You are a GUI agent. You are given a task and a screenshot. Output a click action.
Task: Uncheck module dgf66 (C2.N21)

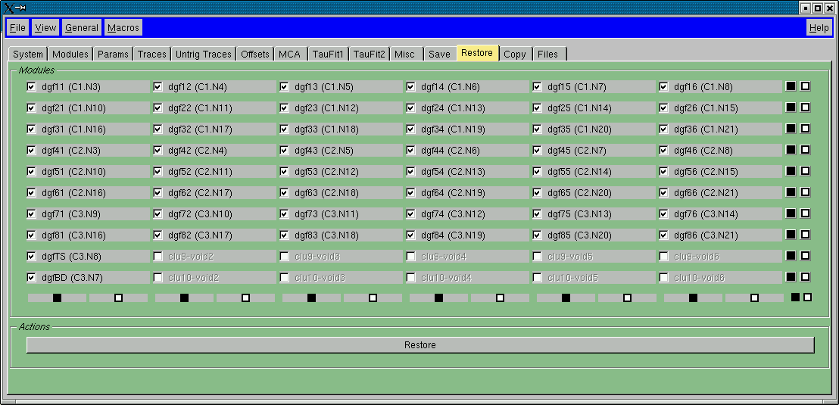pos(663,192)
